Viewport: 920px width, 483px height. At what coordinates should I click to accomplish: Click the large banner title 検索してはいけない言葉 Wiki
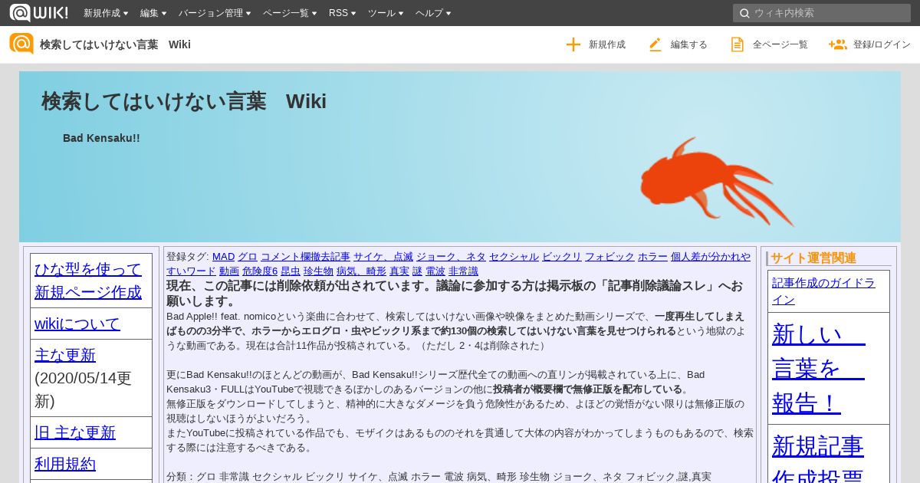coord(184,101)
